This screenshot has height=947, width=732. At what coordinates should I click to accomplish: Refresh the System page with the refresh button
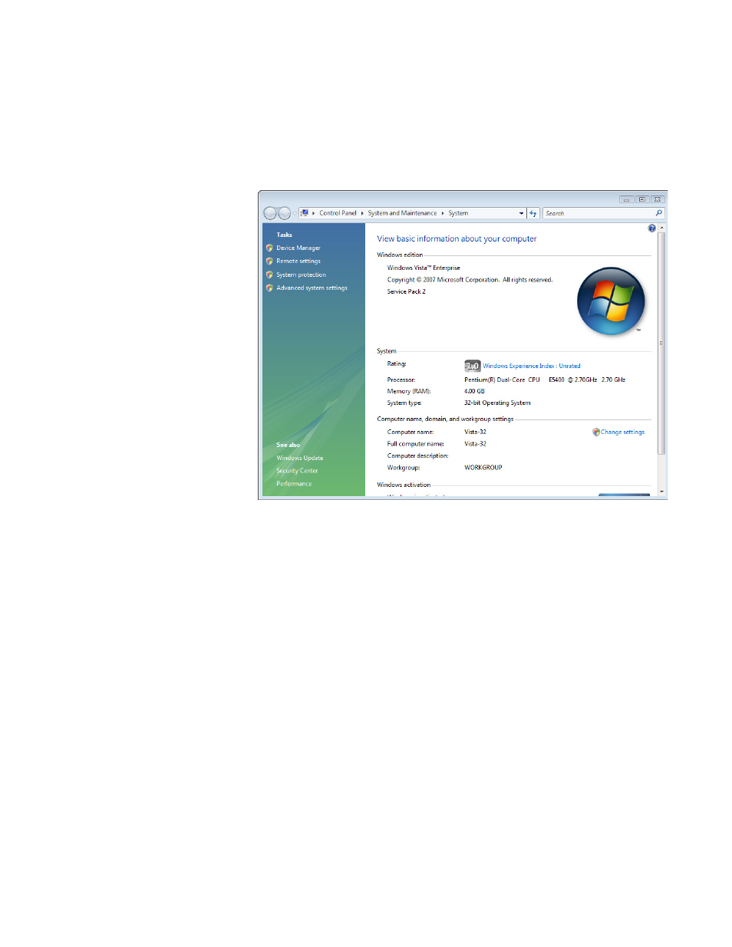point(533,213)
